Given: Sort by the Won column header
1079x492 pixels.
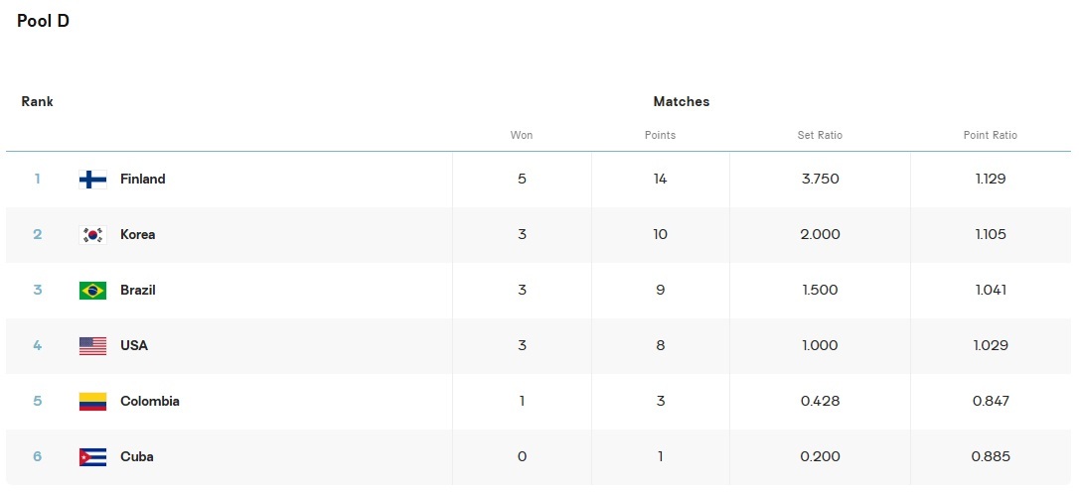Looking at the screenshot, I should 522,135.
